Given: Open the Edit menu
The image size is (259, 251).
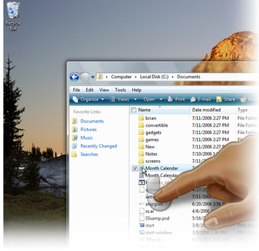Looking at the screenshot, I should 89,90.
